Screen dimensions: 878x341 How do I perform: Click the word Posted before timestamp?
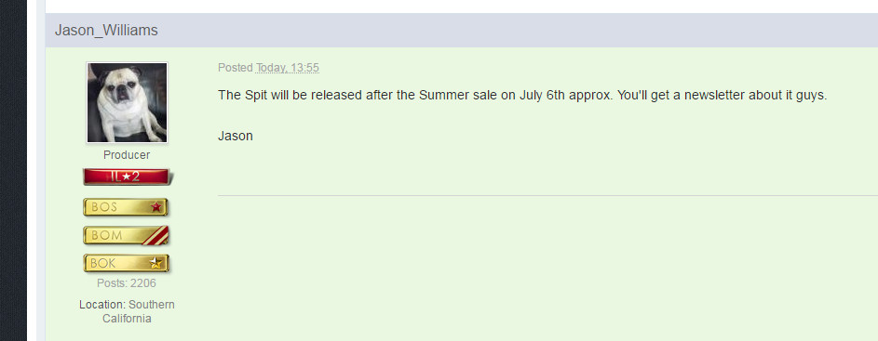click(x=236, y=68)
